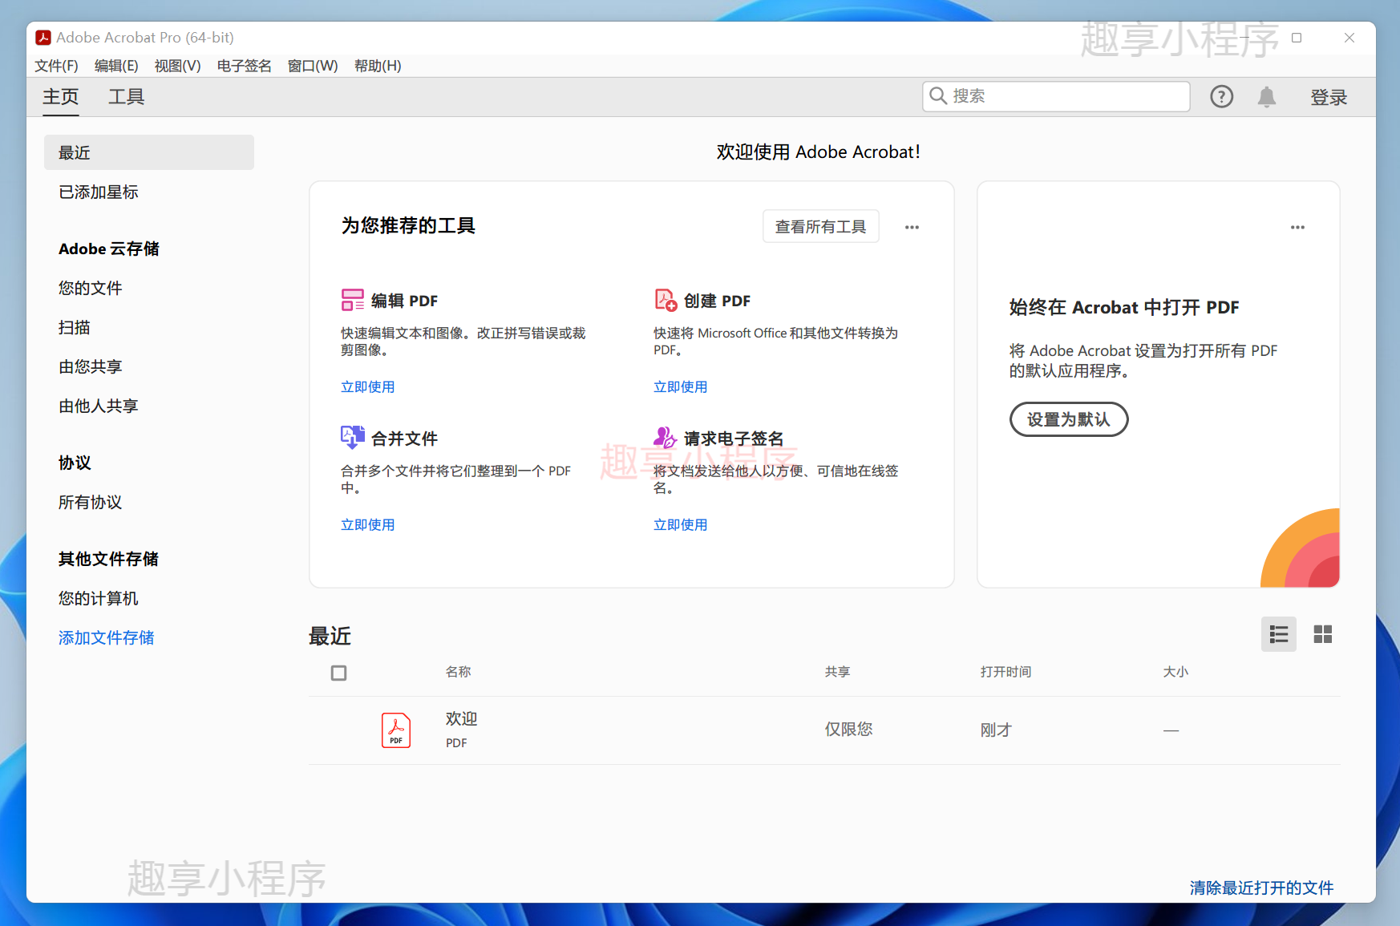Open the 窗口(W) menu
The height and width of the screenshot is (926, 1400).
click(x=313, y=66)
